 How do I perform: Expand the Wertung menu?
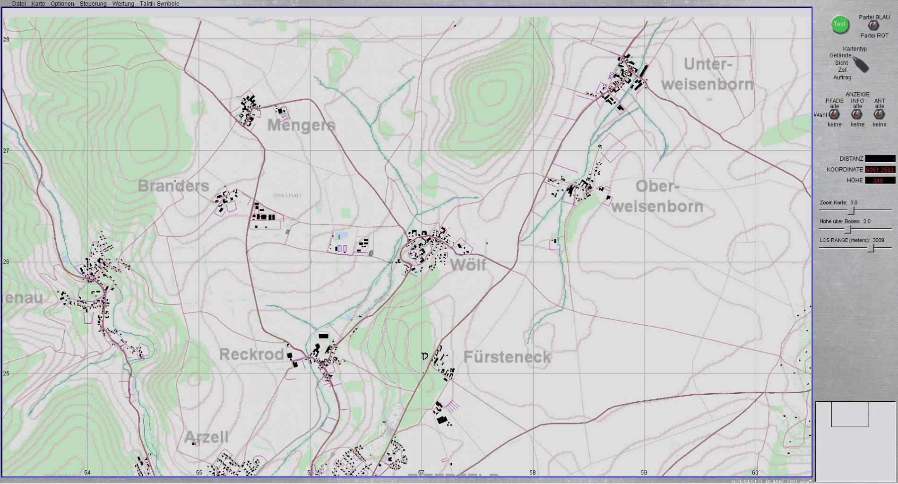pos(123,4)
